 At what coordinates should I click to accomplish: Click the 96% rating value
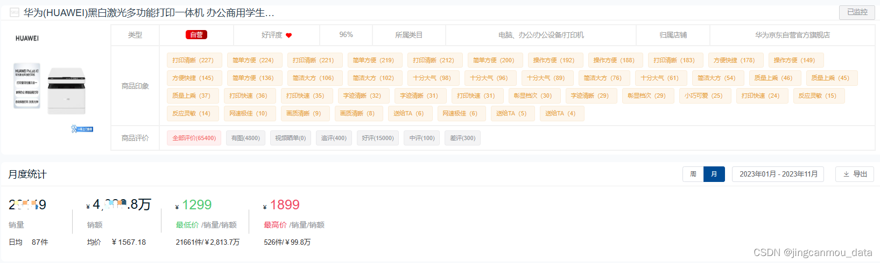346,34
